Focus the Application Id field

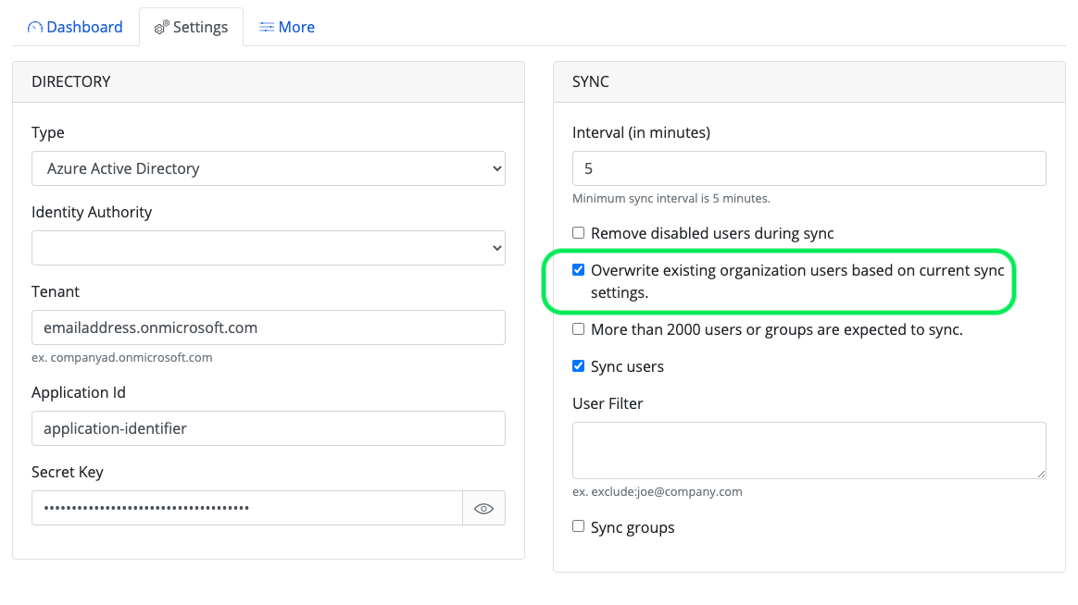[x=269, y=428]
